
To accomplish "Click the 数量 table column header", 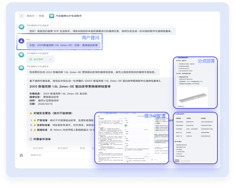I will [x=82, y=148].
